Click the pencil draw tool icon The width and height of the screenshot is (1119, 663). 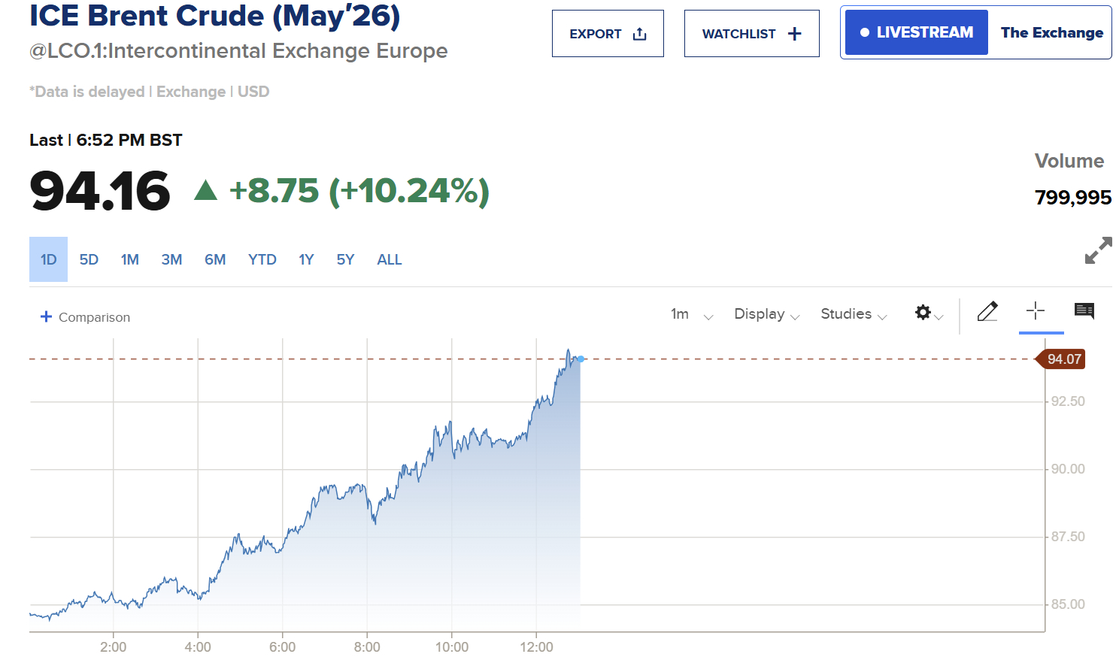pos(987,311)
